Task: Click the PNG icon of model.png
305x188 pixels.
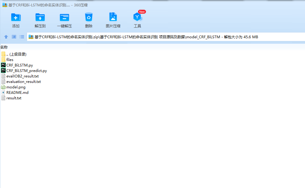Action: pos(3,87)
